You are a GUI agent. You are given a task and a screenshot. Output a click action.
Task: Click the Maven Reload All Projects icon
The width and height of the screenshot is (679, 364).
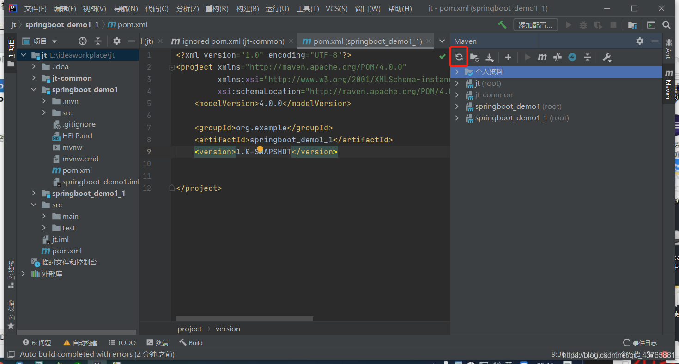(459, 57)
